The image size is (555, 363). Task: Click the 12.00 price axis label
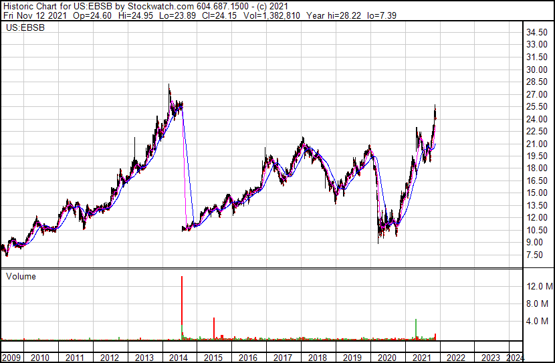tap(537, 217)
